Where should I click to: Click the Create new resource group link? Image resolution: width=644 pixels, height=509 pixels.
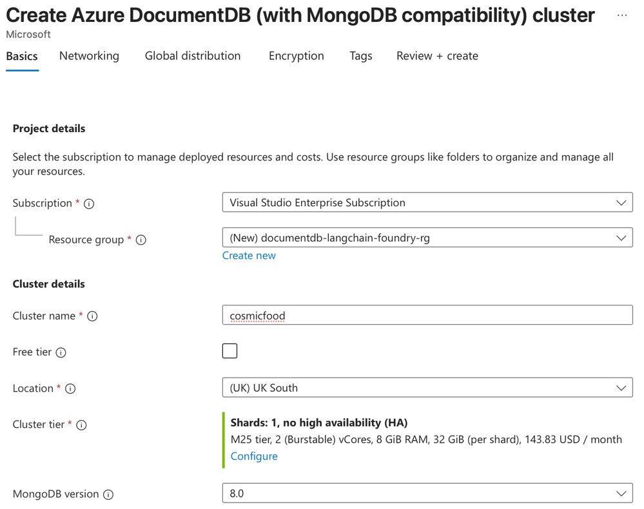click(x=249, y=256)
